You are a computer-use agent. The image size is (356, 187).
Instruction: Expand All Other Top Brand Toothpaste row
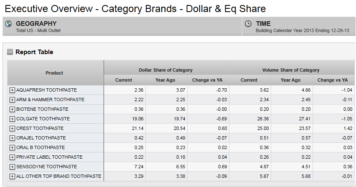(x=12, y=176)
